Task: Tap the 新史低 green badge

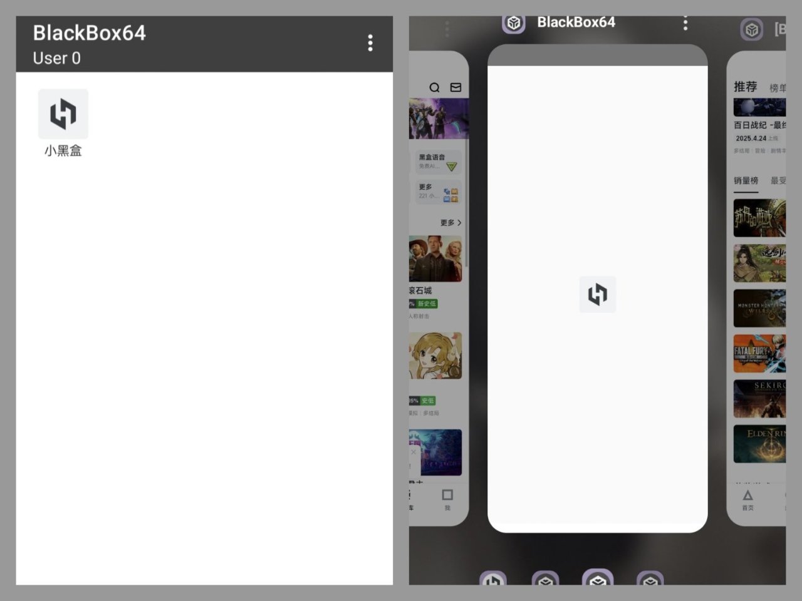Action: coord(427,304)
